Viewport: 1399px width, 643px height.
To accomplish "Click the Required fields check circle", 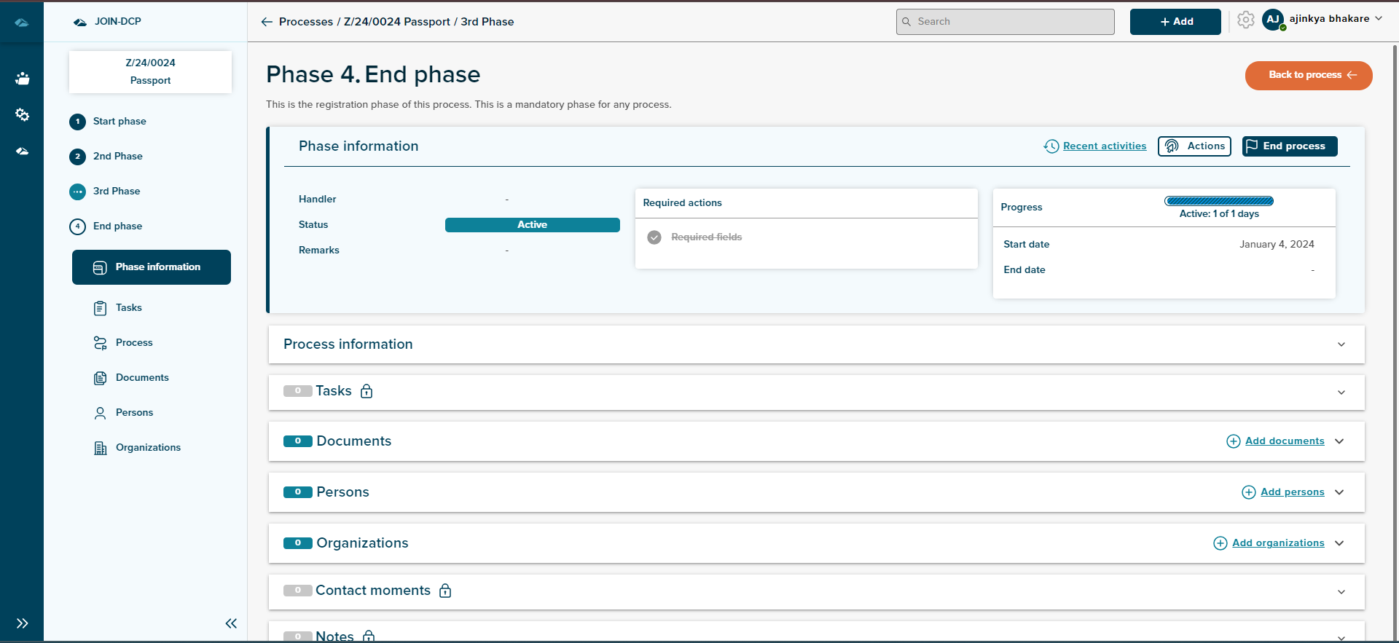I will click(654, 237).
